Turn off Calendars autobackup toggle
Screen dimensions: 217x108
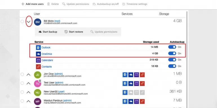click(172, 60)
